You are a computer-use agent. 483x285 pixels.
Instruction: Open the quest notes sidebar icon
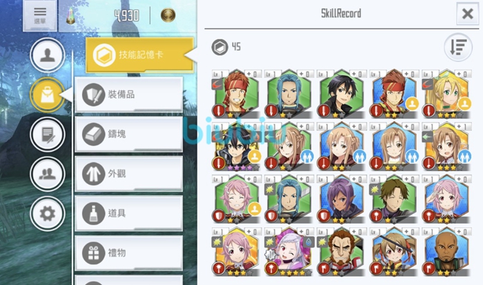click(48, 135)
